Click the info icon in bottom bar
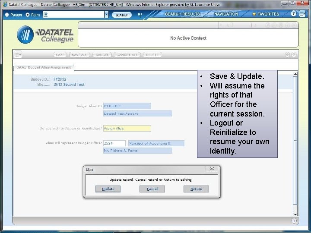311x233 pixels. tap(294, 221)
